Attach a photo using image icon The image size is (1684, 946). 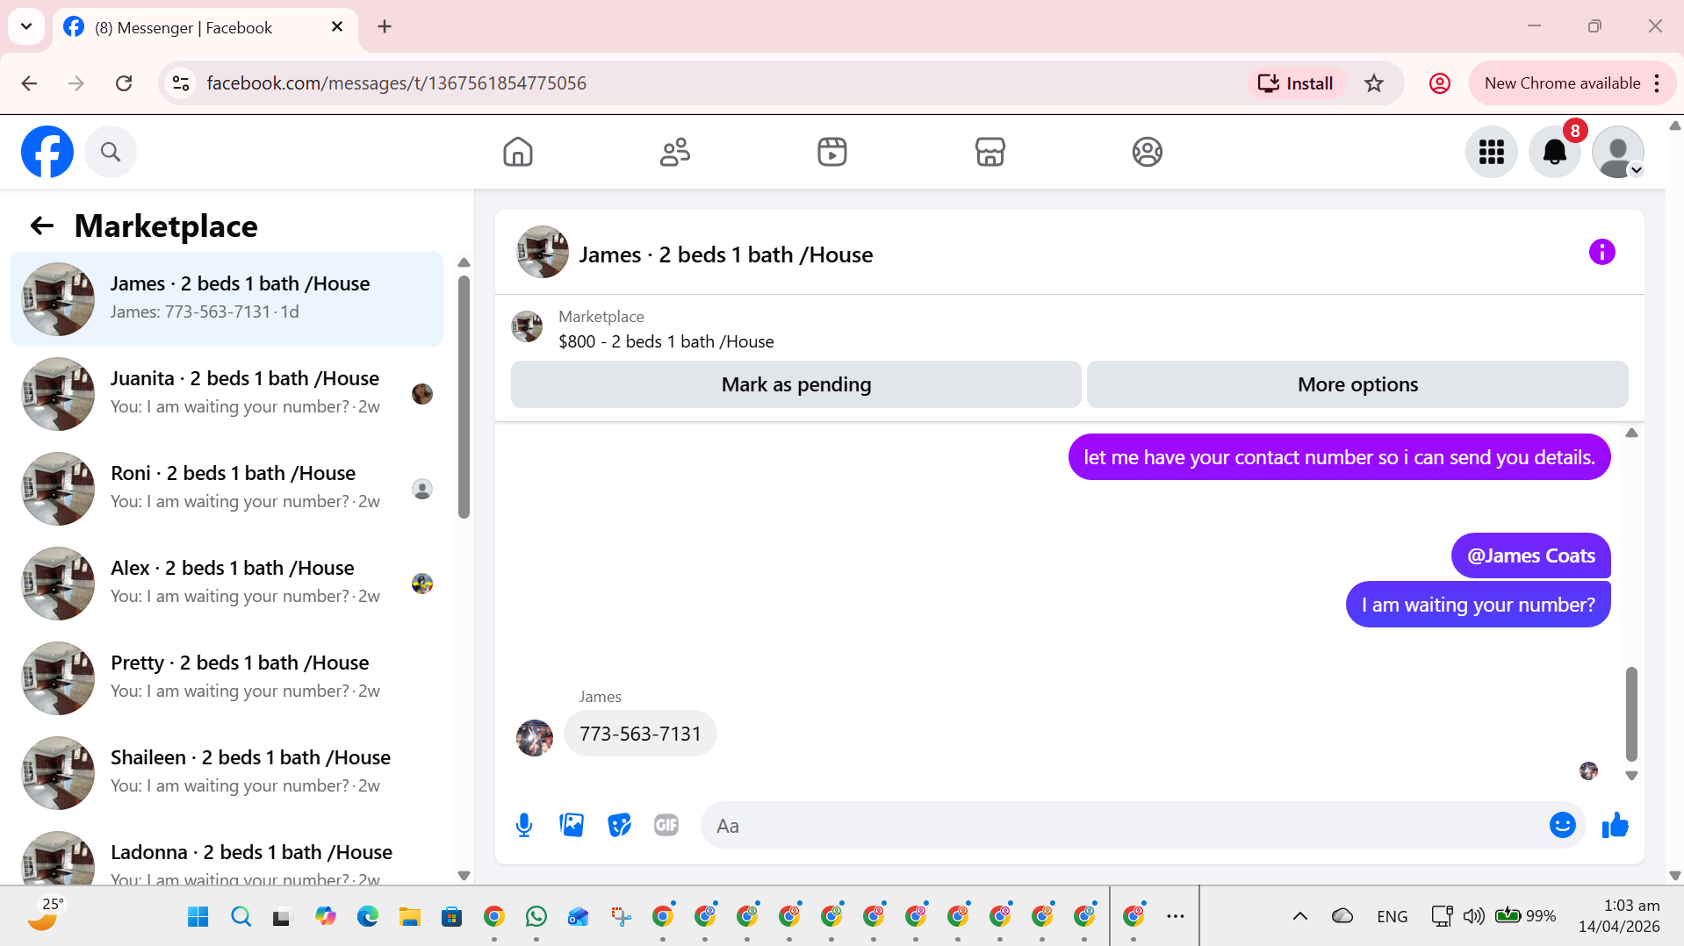(x=572, y=825)
